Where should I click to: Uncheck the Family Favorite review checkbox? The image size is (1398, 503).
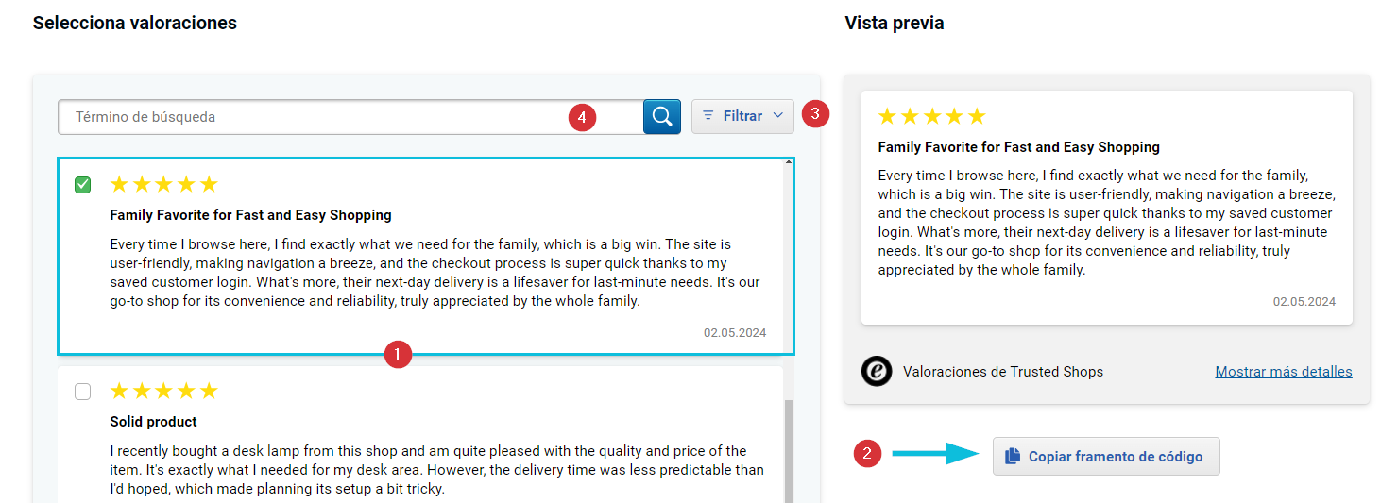tap(83, 185)
